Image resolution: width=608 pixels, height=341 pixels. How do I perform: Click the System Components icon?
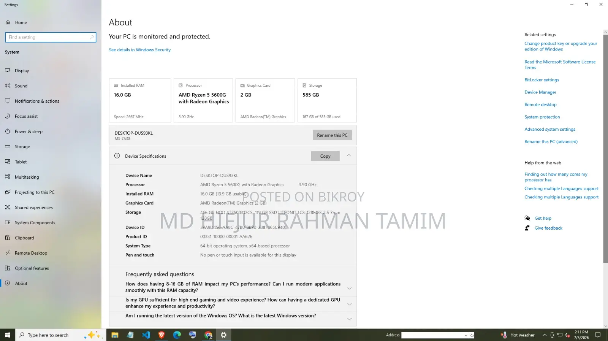8,222
